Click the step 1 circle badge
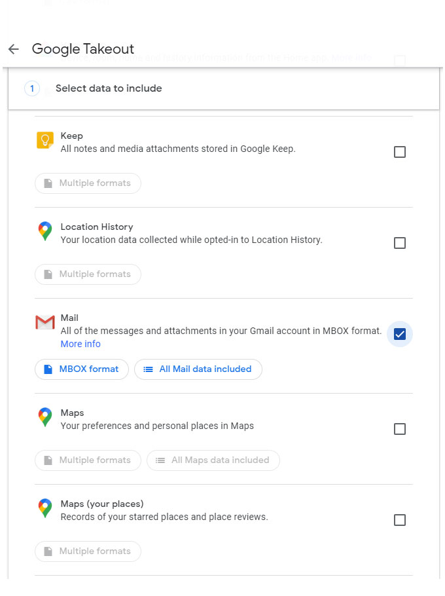Screen dimensions: 445x596 pos(31,88)
